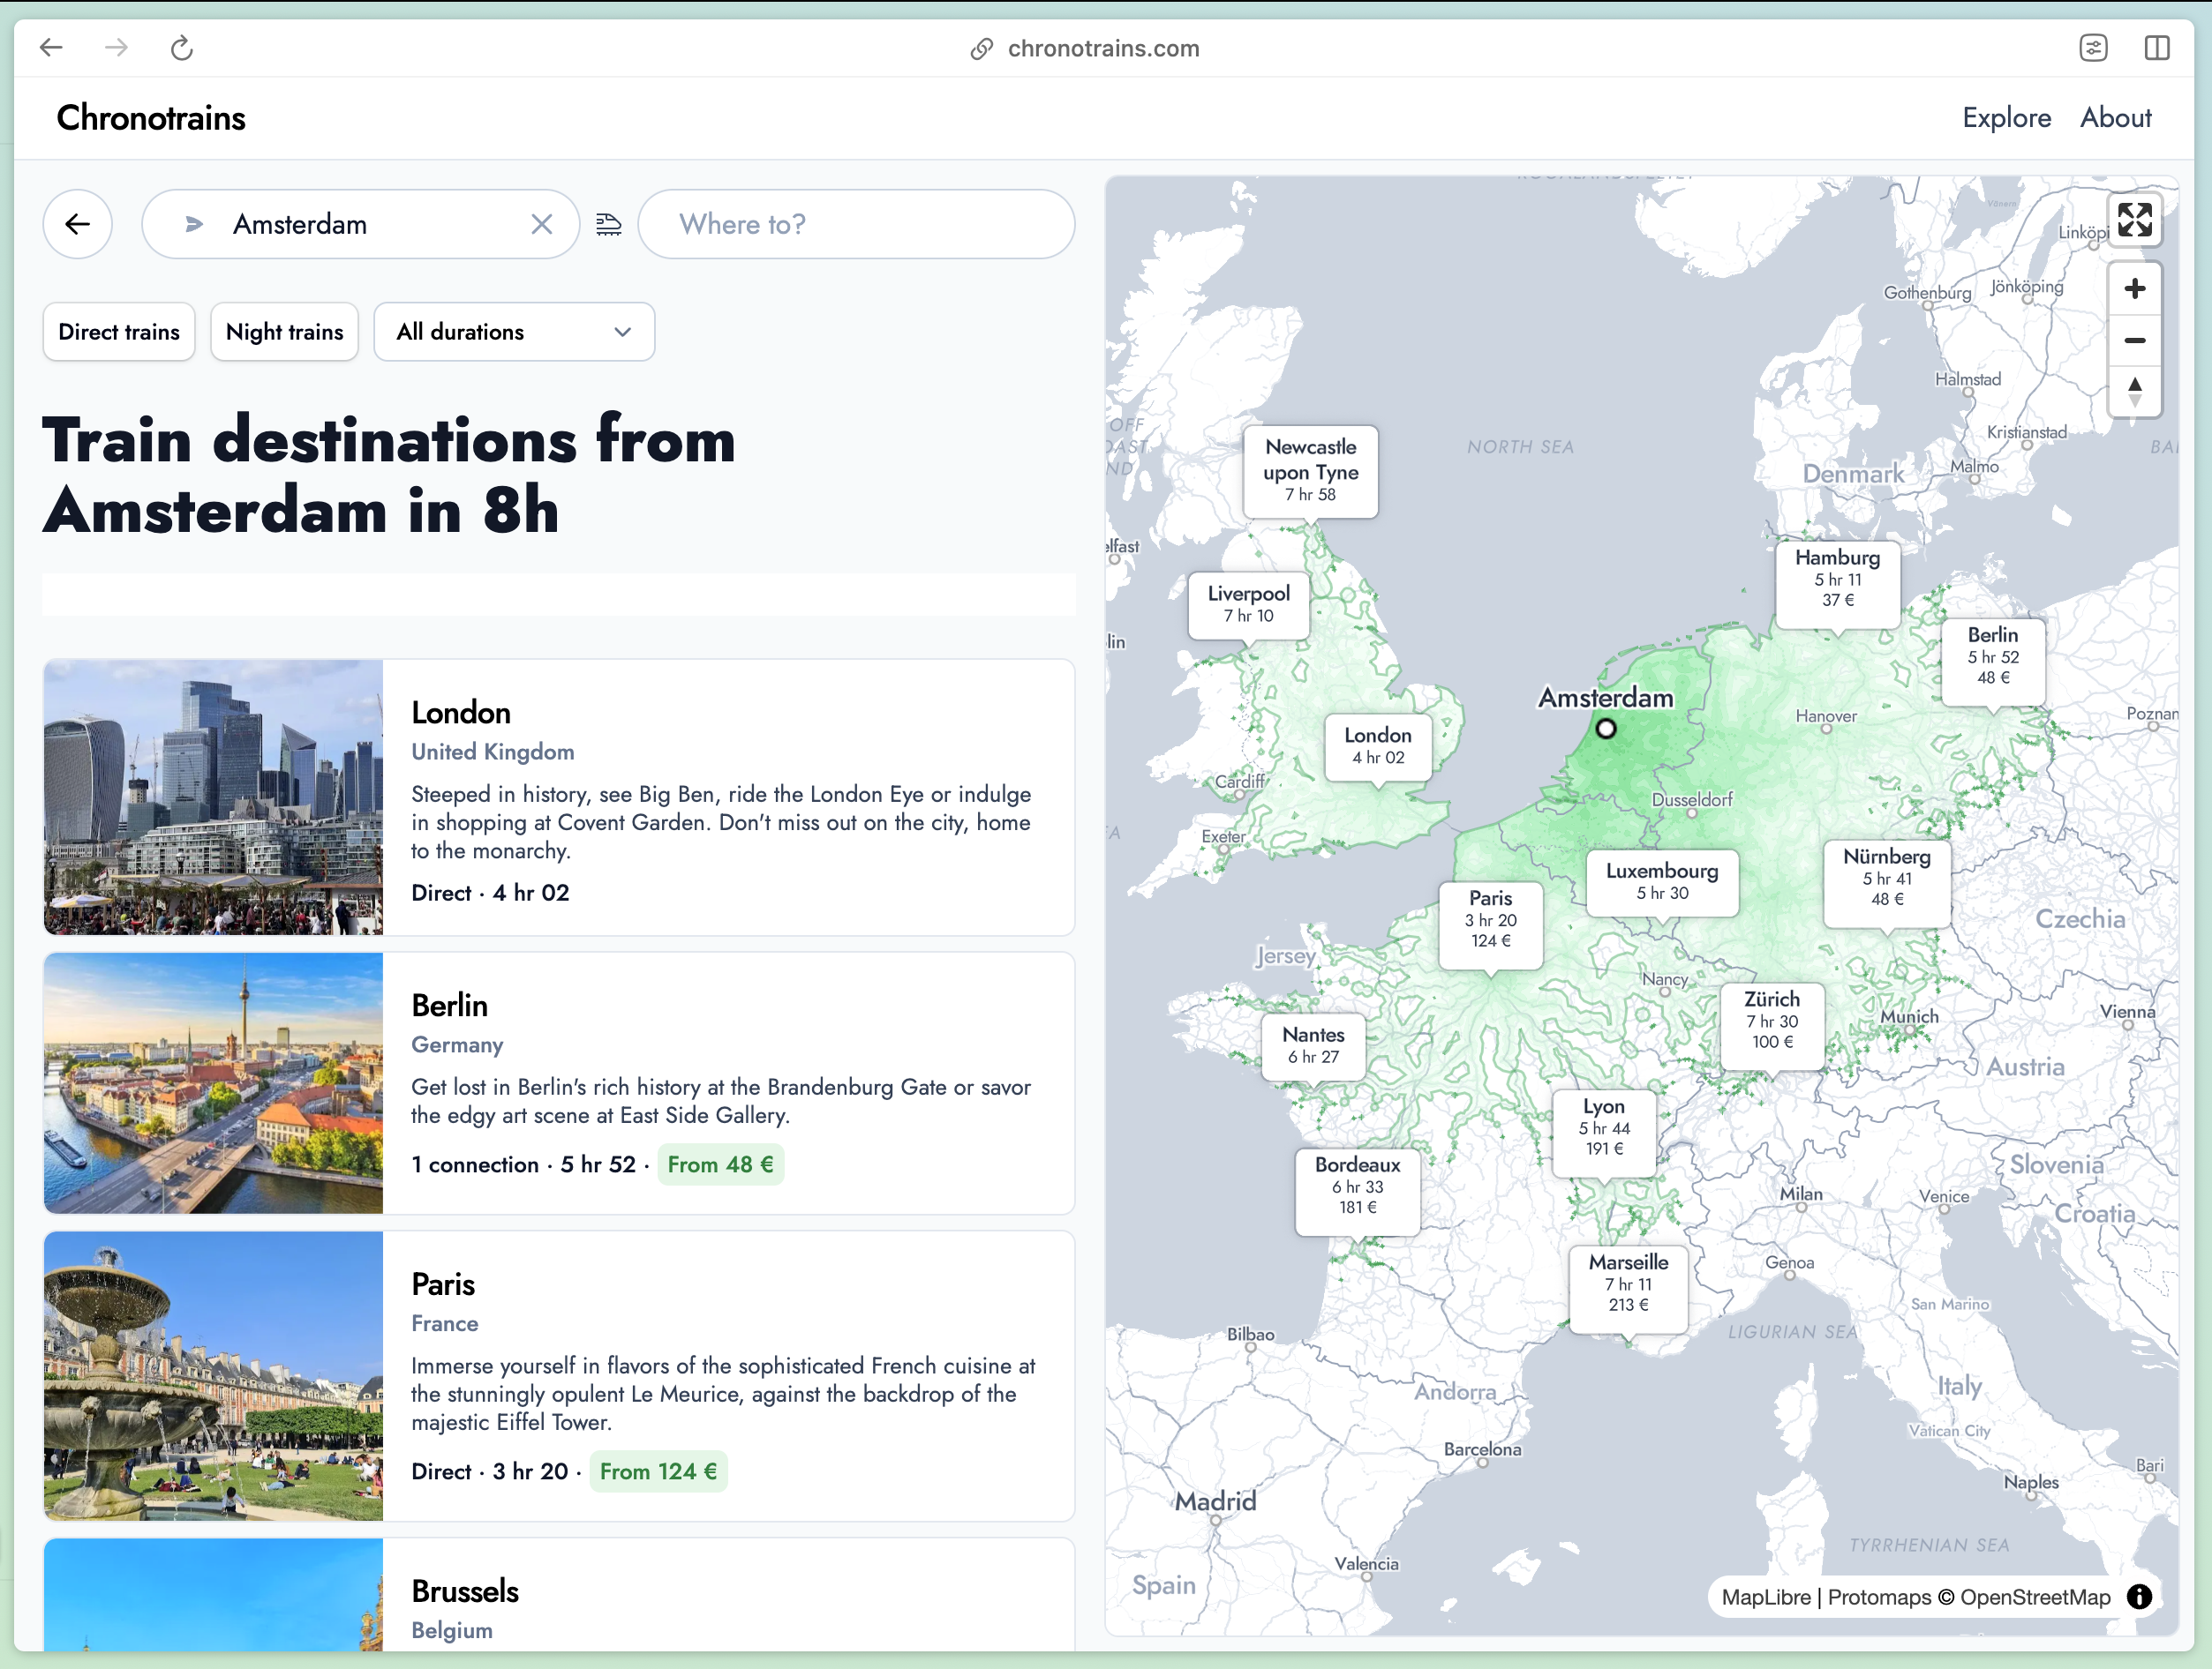Open the About page
2212x1669 pixels.
pyautogui.click(x=2115, y=118)
